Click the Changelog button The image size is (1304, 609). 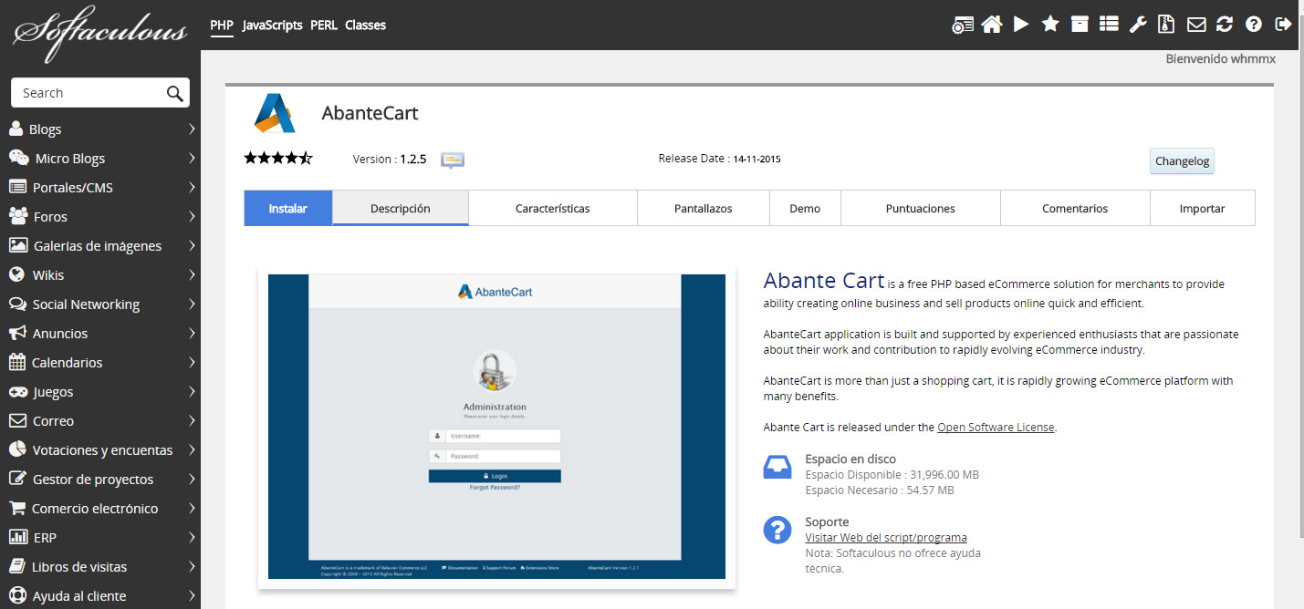point(1182,161)
